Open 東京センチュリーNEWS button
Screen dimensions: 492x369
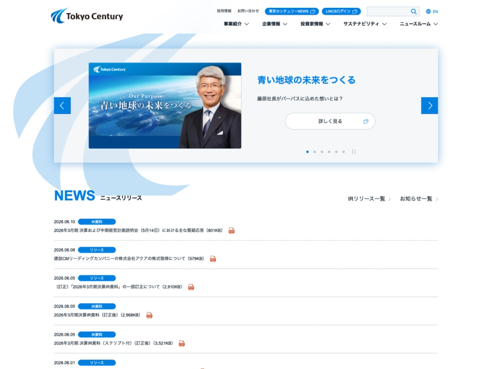tap(292, 11)
